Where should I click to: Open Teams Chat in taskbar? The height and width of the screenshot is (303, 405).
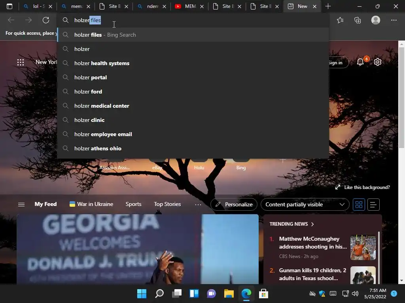point(211,294)
